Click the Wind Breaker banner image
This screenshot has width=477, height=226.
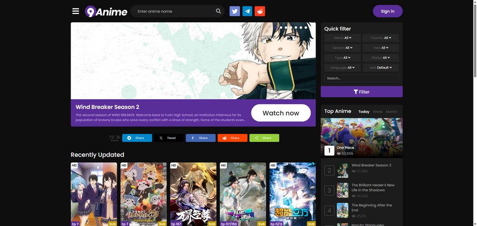pyautogui.click(x=193, y=60)
